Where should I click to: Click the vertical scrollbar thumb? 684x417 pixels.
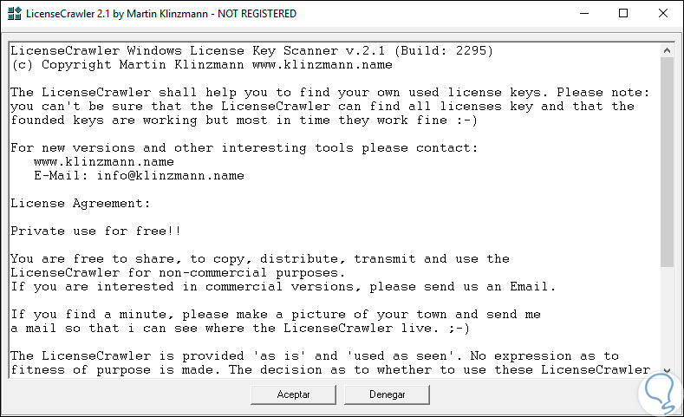(x=667, y=160)
